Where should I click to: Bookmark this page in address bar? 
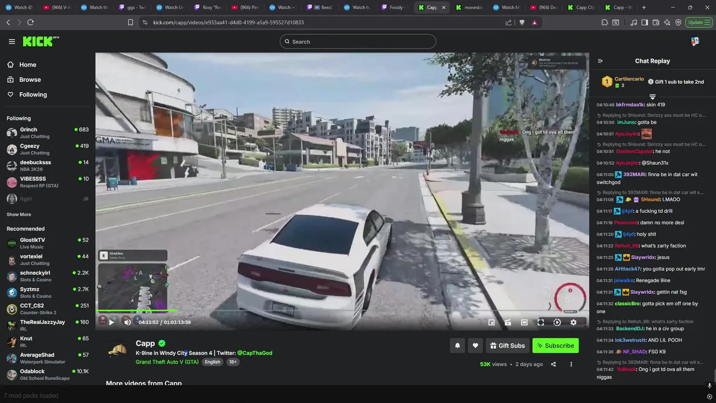130,22
